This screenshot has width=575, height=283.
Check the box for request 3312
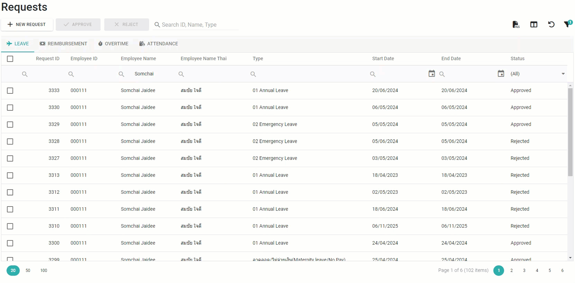pos(10,192)
